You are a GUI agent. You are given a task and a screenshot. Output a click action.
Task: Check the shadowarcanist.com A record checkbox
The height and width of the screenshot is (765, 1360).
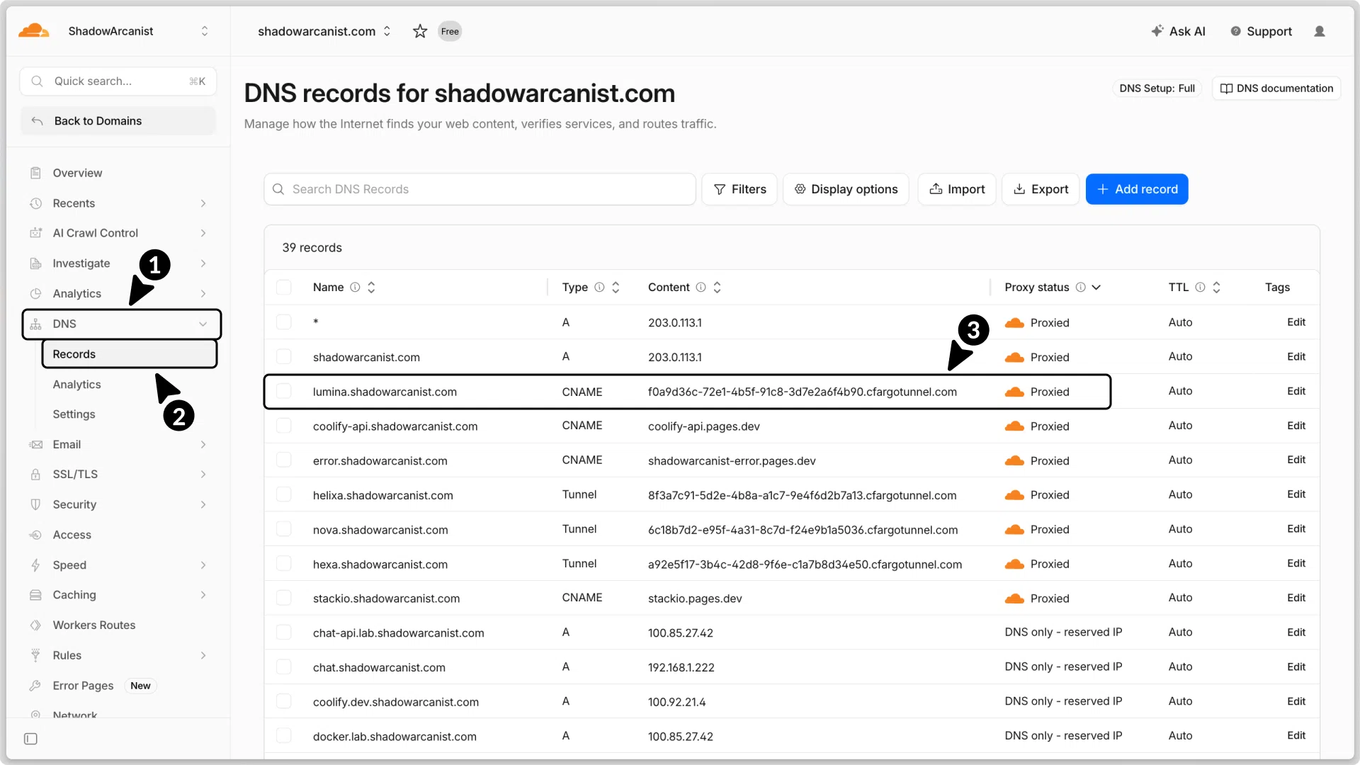pyautogui.click(x=284, y=357)
